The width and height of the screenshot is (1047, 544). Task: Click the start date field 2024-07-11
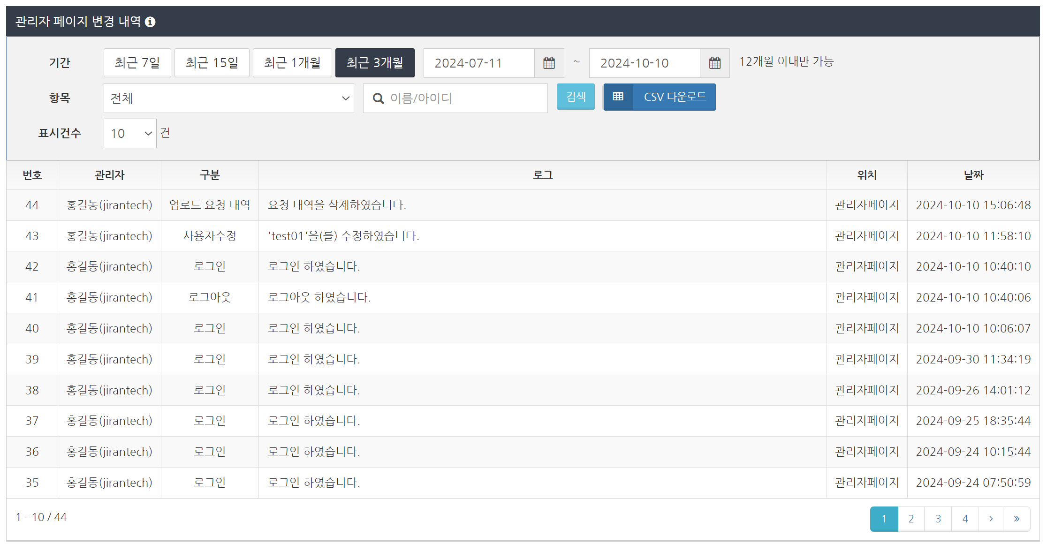point(478,63)
